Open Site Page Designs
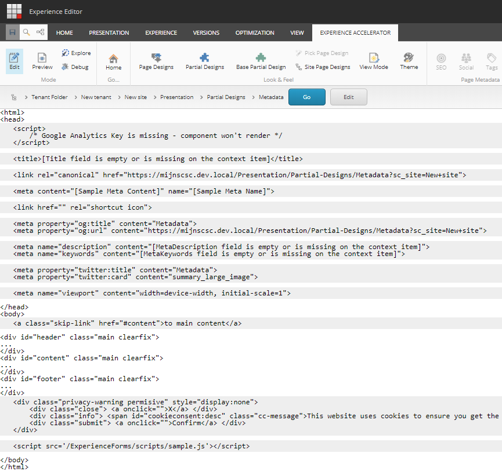 pyautogui.click(x=323, y=67)
